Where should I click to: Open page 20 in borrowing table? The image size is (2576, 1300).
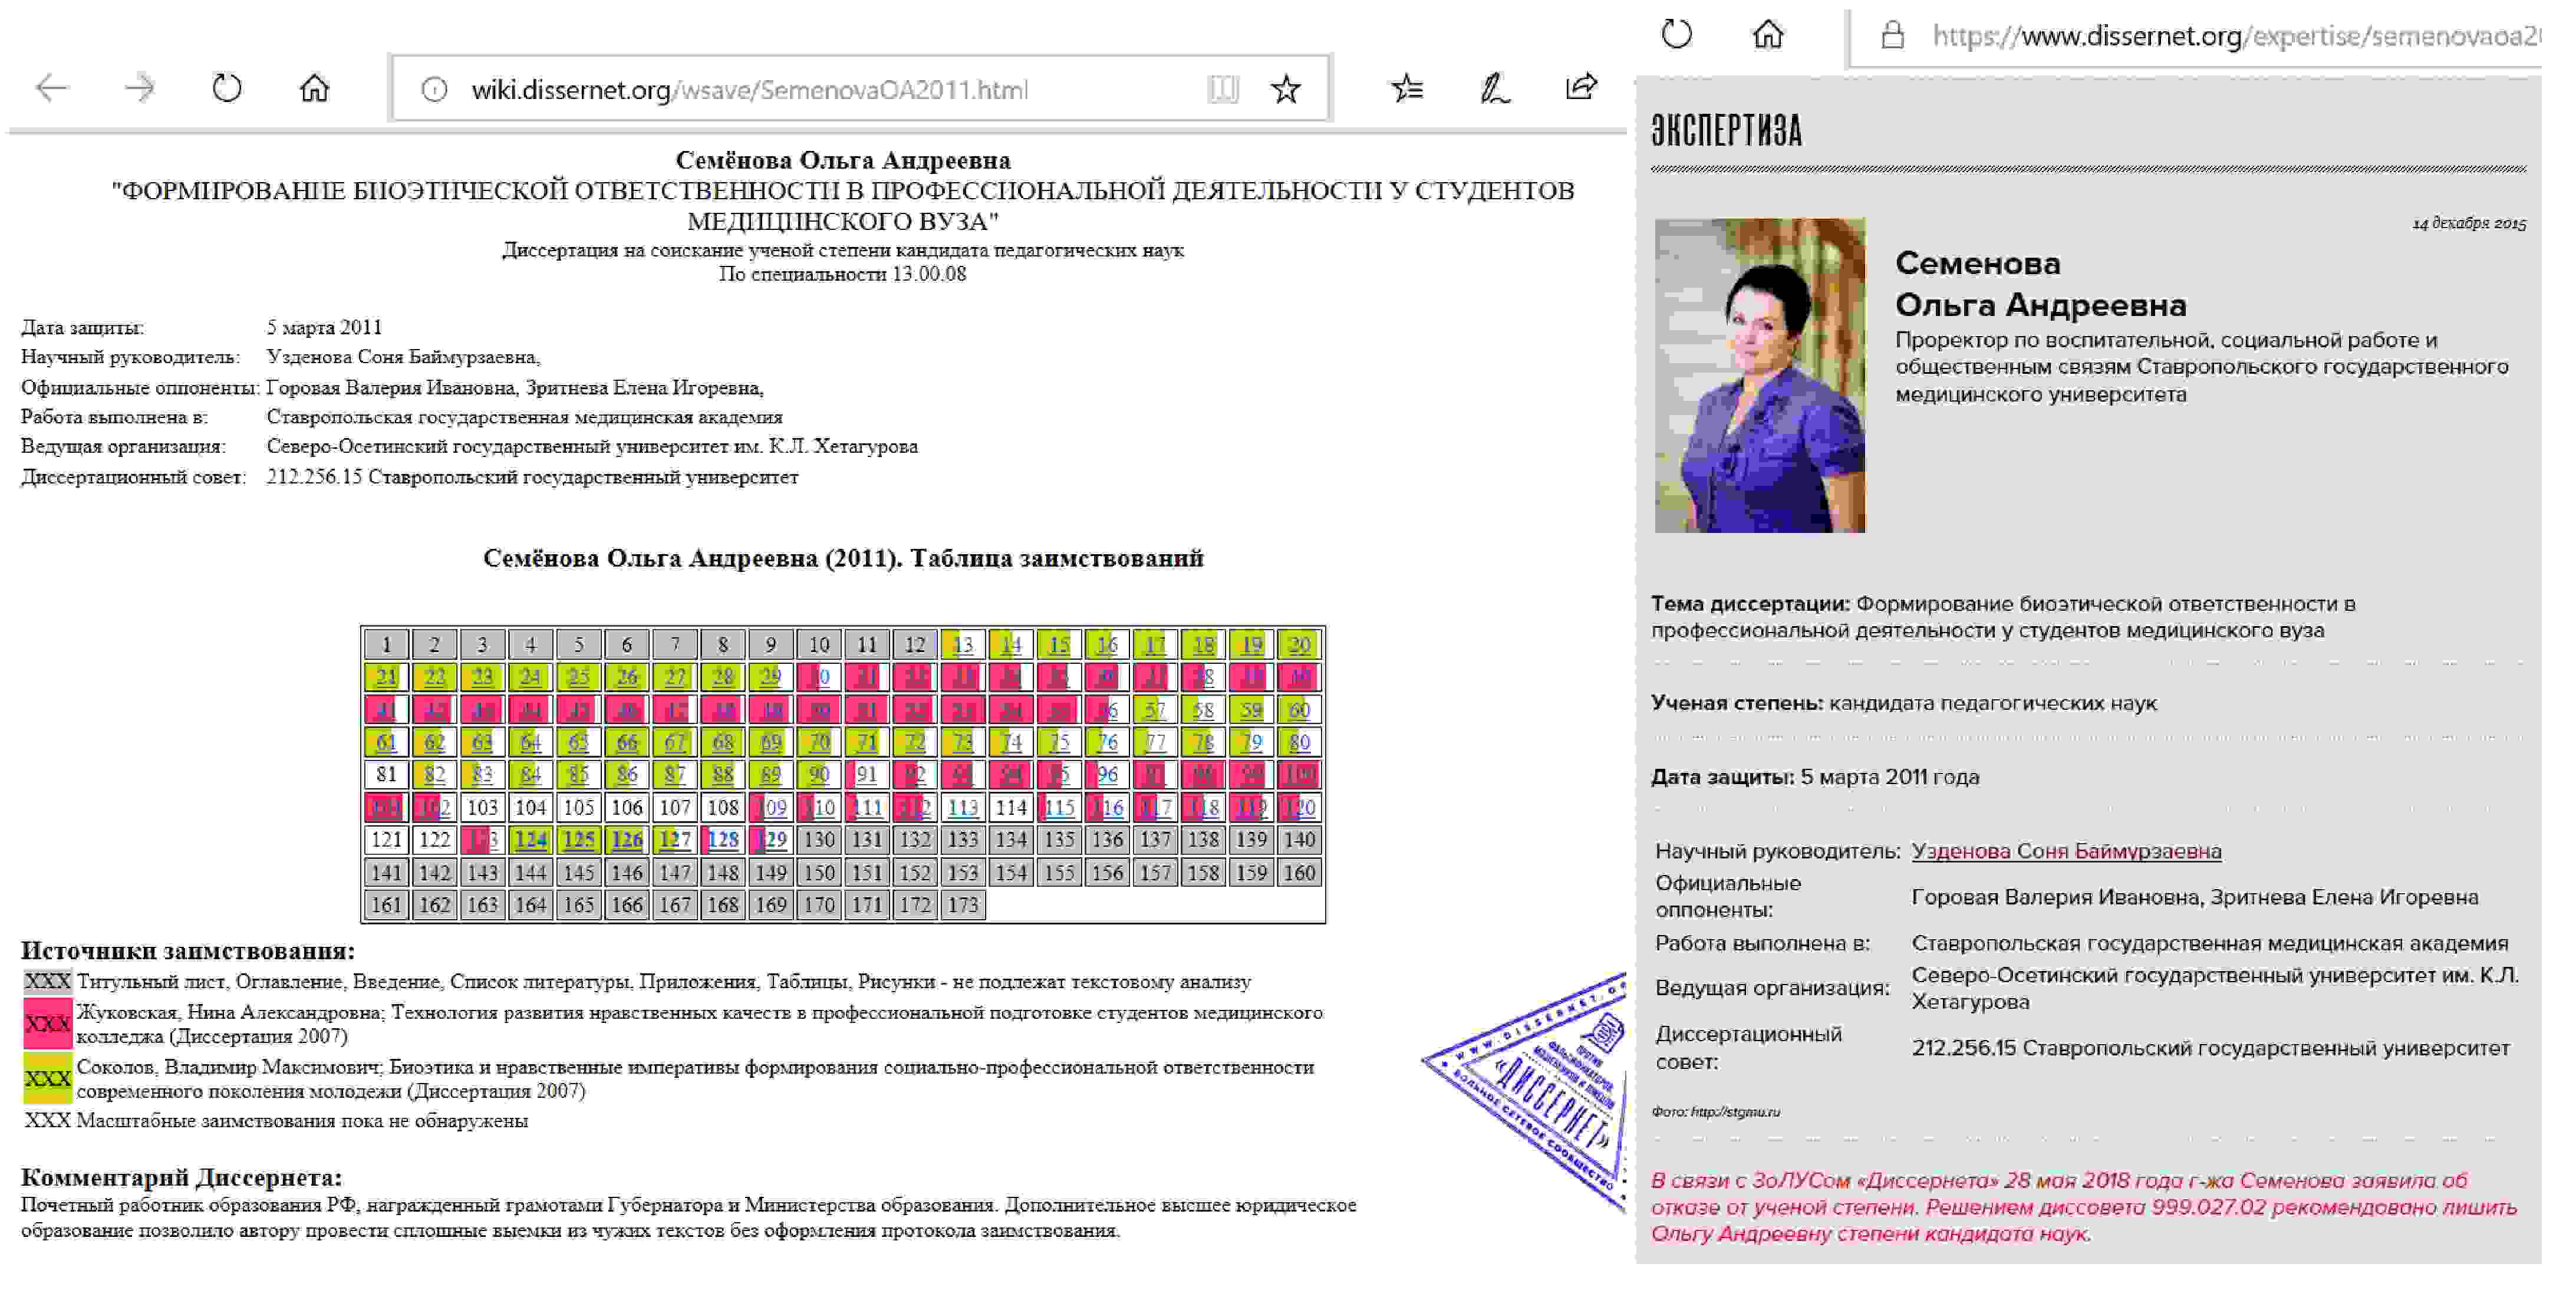1299,645
